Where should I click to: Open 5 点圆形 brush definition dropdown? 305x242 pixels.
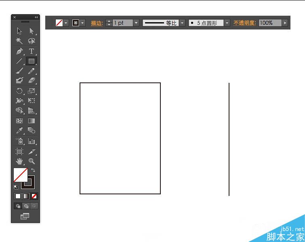[227, 23]
